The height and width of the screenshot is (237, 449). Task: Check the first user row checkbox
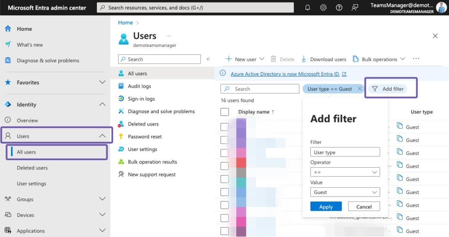(225, 127)
